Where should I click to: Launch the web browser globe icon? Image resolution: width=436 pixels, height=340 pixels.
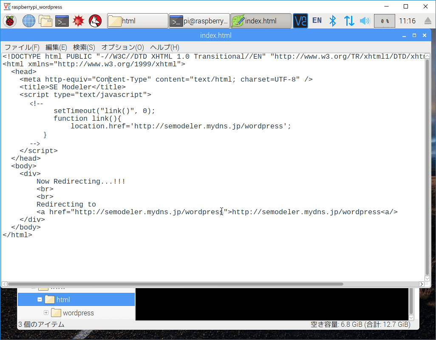tap(28, 21)
